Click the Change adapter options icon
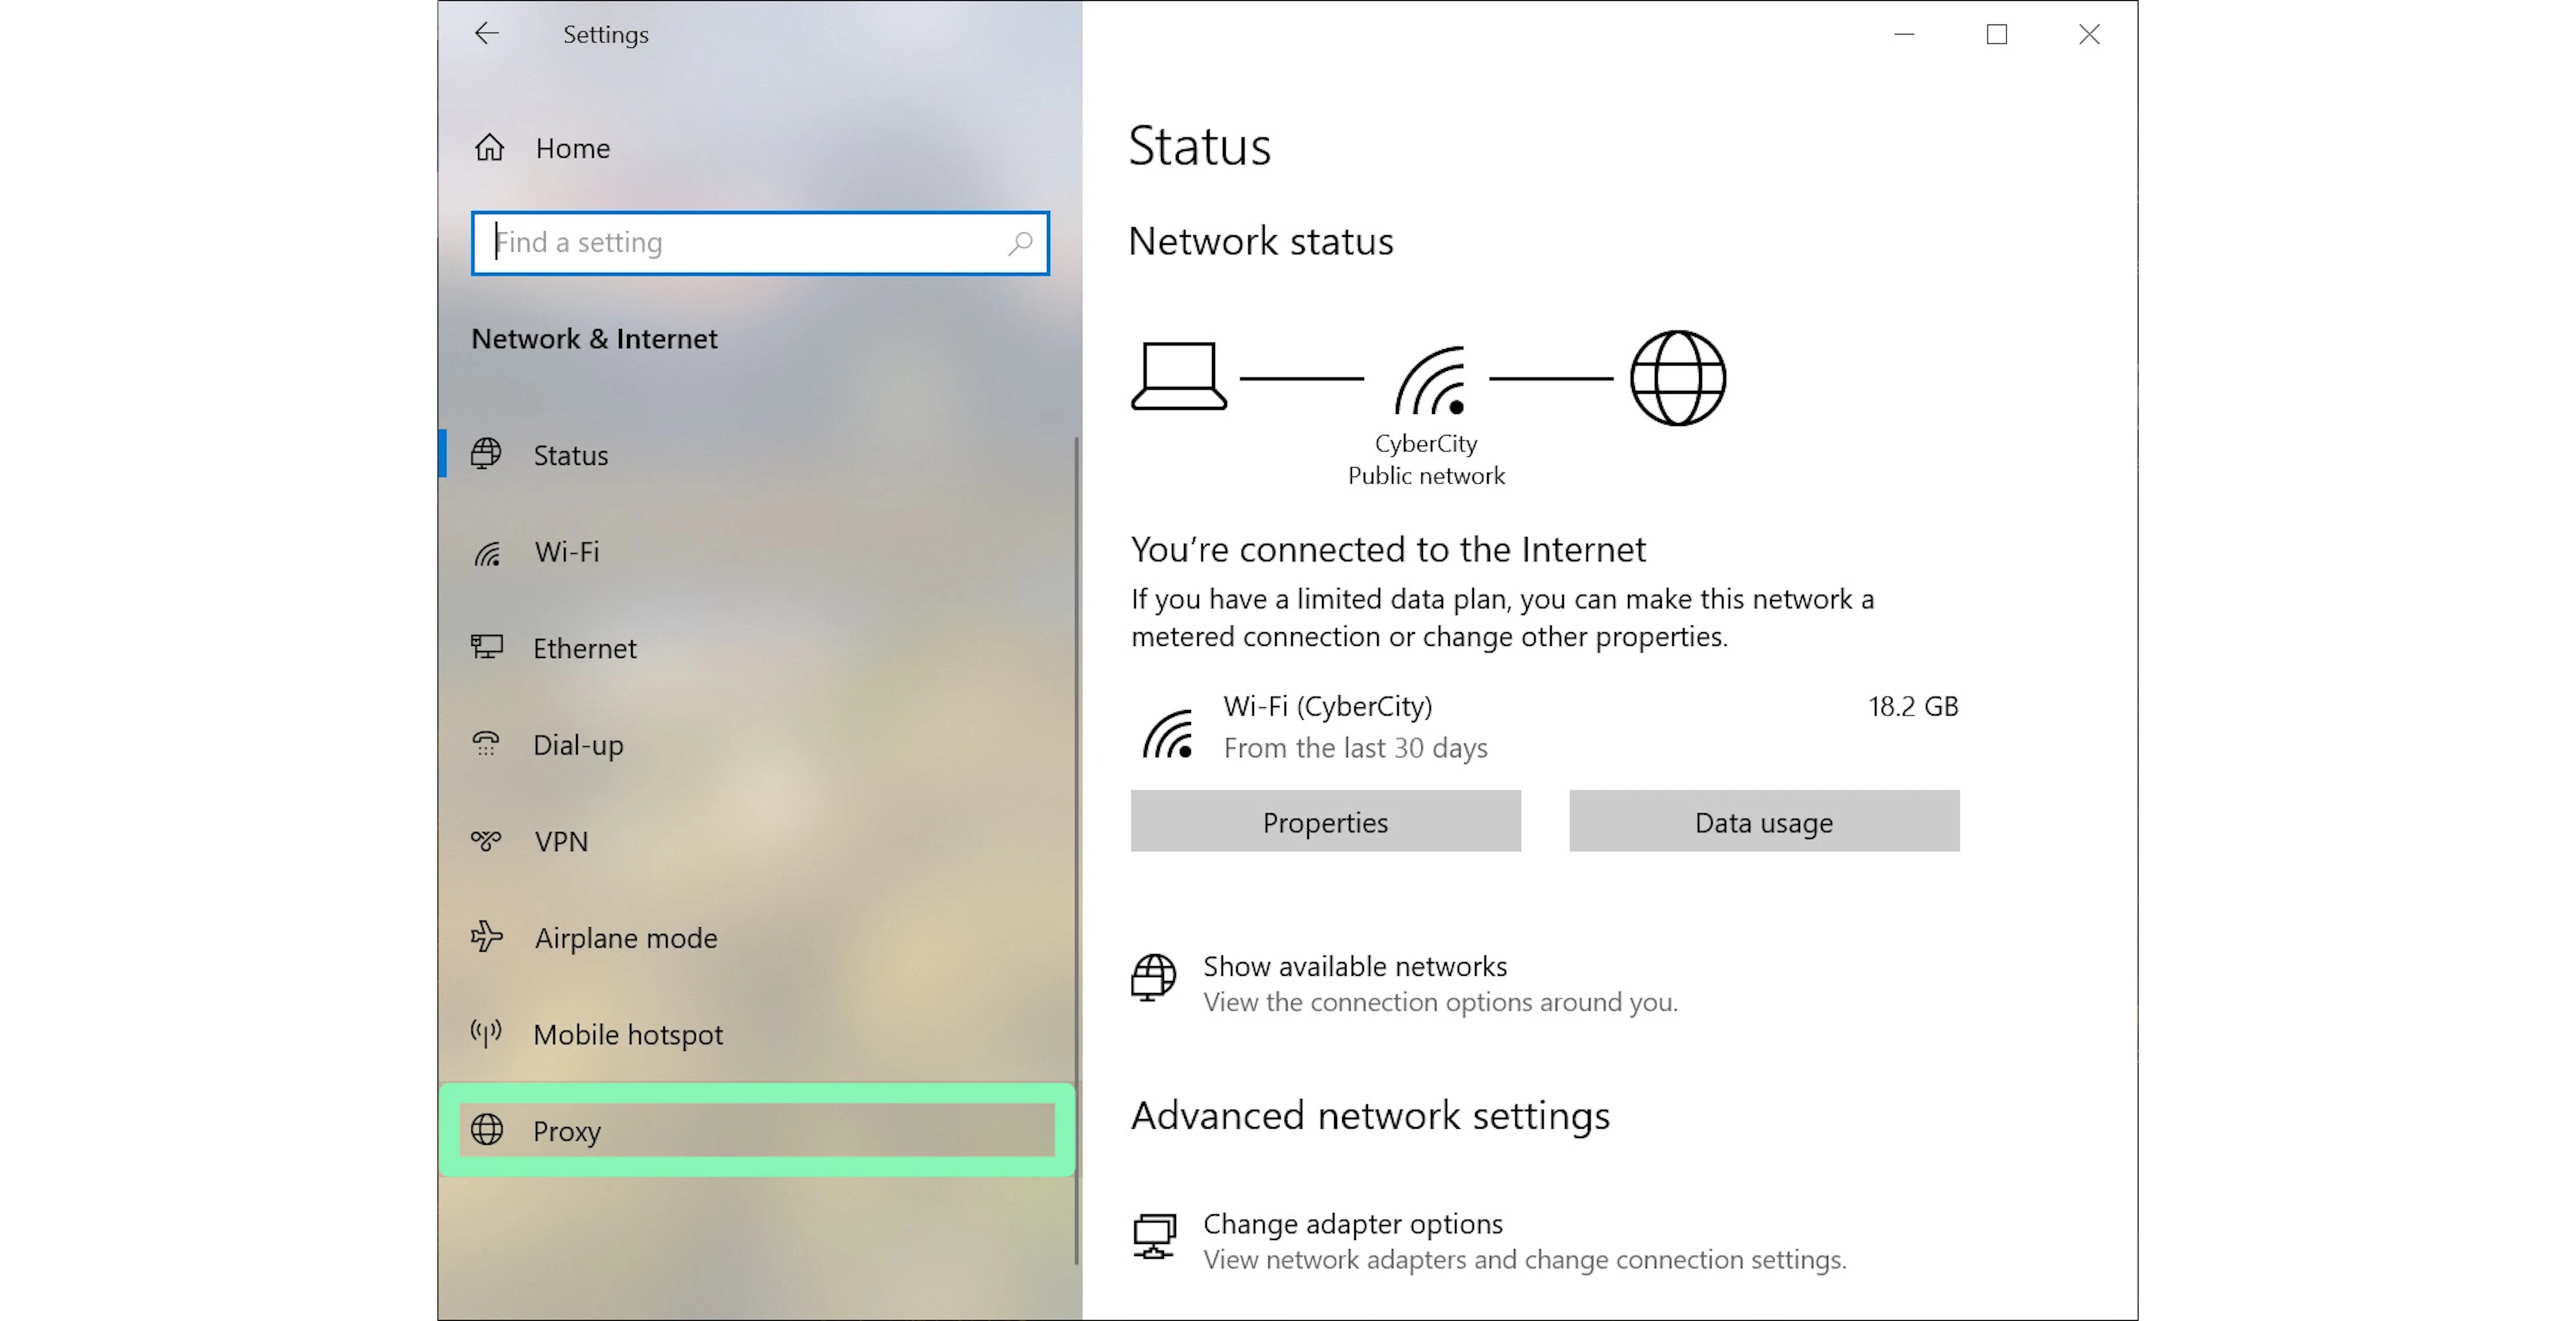Image resolution: width=2576 pixels, height=1321 pixels. [x=1154, y=1236]
